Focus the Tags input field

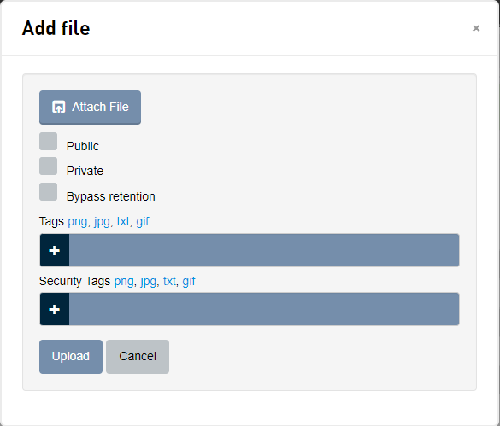coord(264,250)
